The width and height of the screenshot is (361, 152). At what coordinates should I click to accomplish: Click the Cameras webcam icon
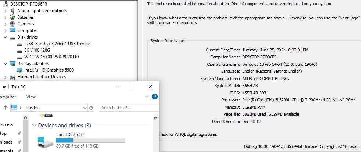click(x=12, y=24)
